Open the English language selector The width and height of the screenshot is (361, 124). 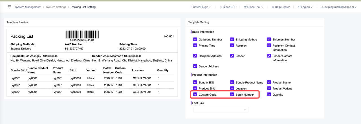tap(307, 7)
